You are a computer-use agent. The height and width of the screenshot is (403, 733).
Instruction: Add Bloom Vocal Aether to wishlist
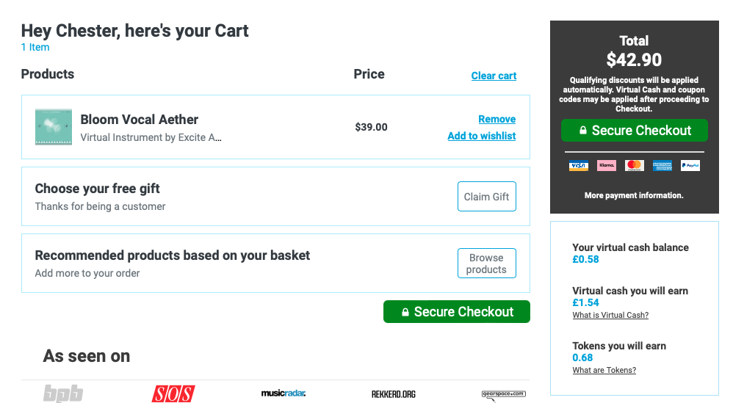click(482, 136)
